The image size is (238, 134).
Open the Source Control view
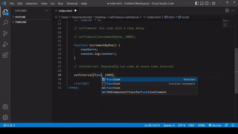click(5, 33)
